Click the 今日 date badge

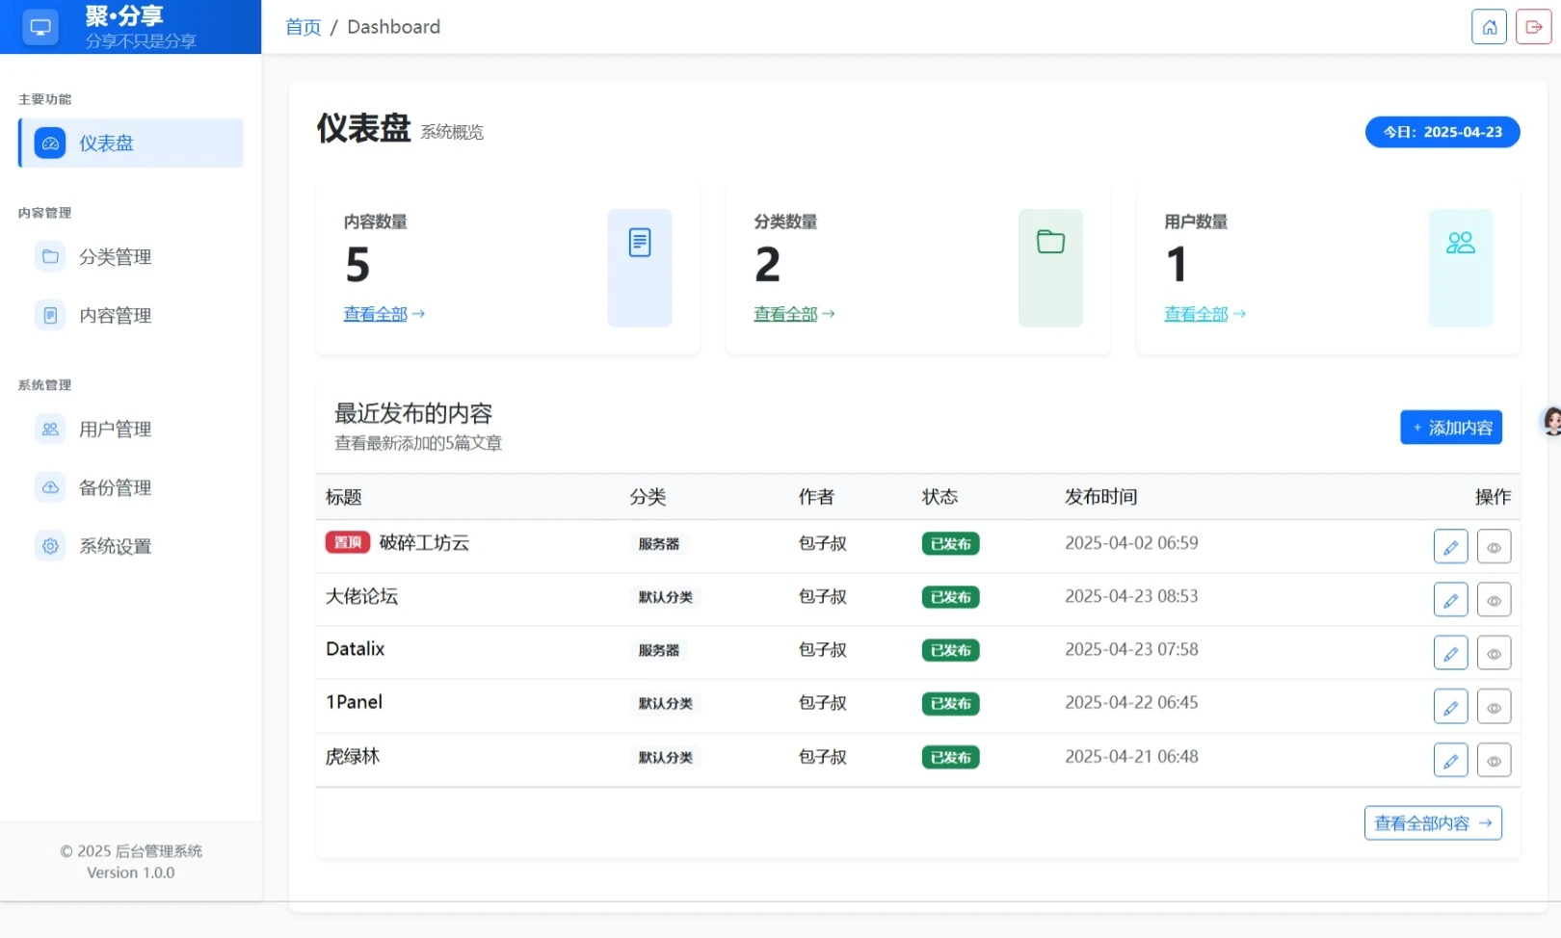1442,132
